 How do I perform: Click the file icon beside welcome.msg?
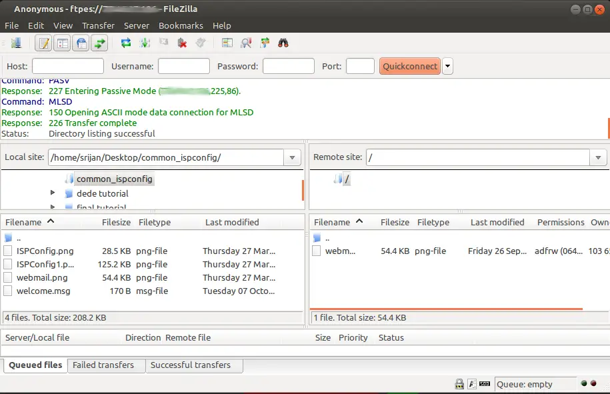click(x=8, y=291)
